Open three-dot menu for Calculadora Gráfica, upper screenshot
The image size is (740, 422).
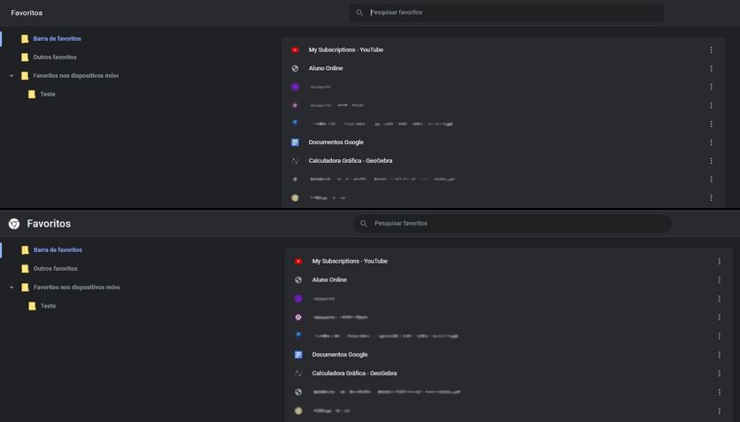[x=711, y=161]
